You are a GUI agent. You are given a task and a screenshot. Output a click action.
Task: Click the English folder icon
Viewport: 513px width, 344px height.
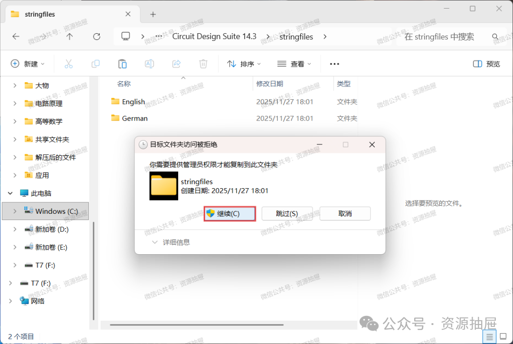(115, 102)
